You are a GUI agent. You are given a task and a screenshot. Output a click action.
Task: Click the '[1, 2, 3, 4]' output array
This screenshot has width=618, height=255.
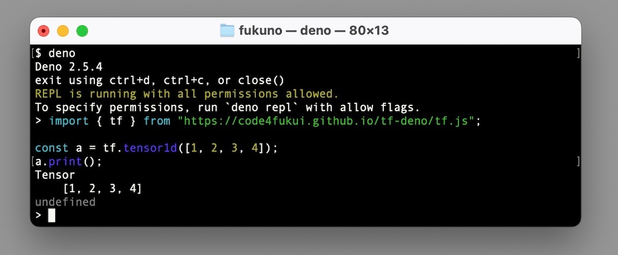[102, 189]
